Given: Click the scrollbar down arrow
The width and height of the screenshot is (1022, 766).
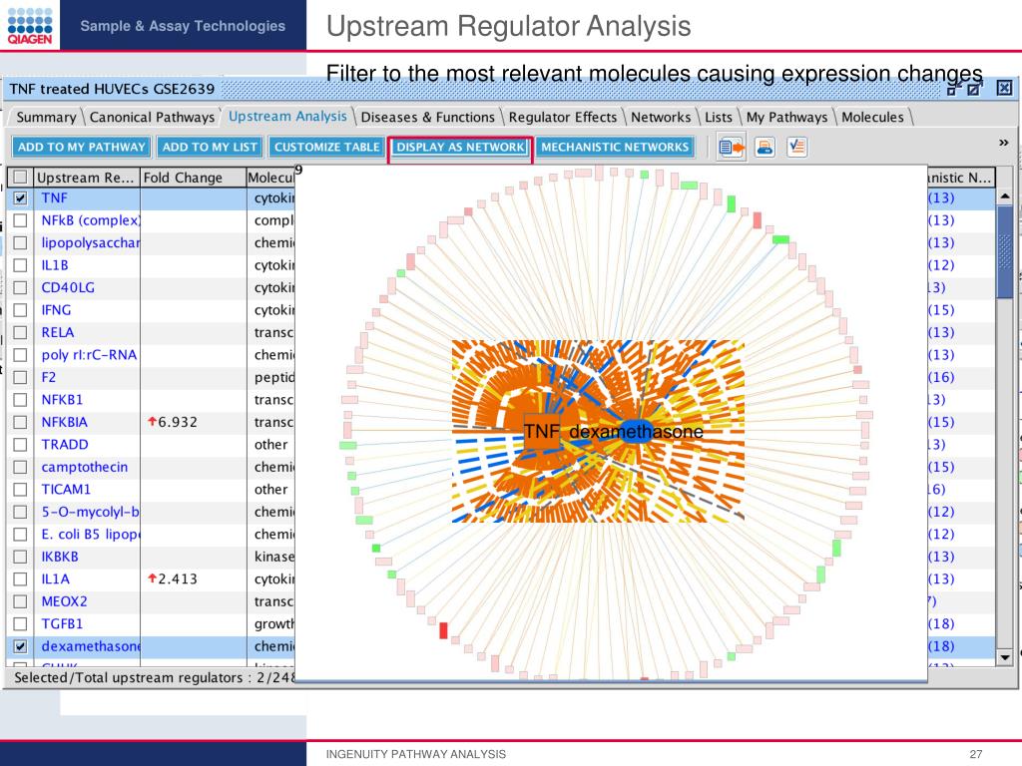Looking at the screenshot, I should click(1004, 657).
